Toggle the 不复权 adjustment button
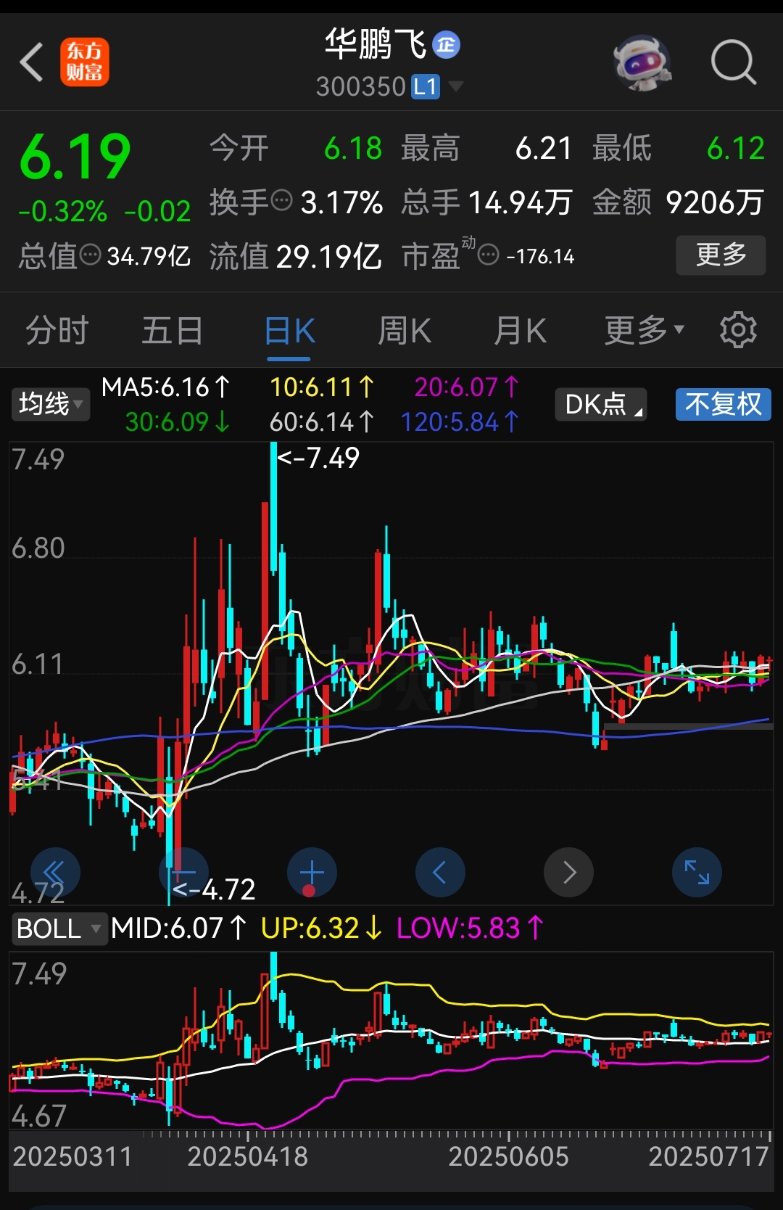 (x=724, y=404)
